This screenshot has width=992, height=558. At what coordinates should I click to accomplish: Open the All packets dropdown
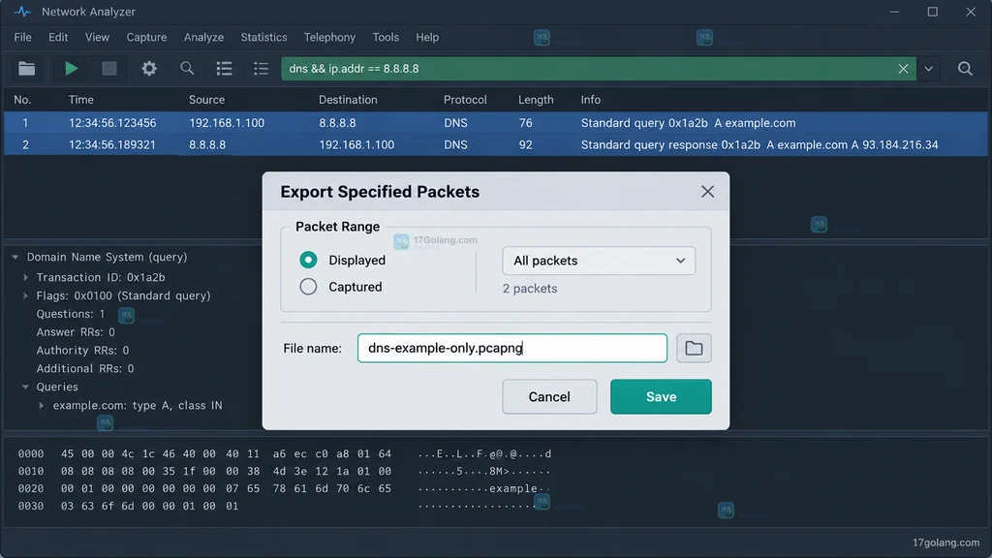pos(599,261)
